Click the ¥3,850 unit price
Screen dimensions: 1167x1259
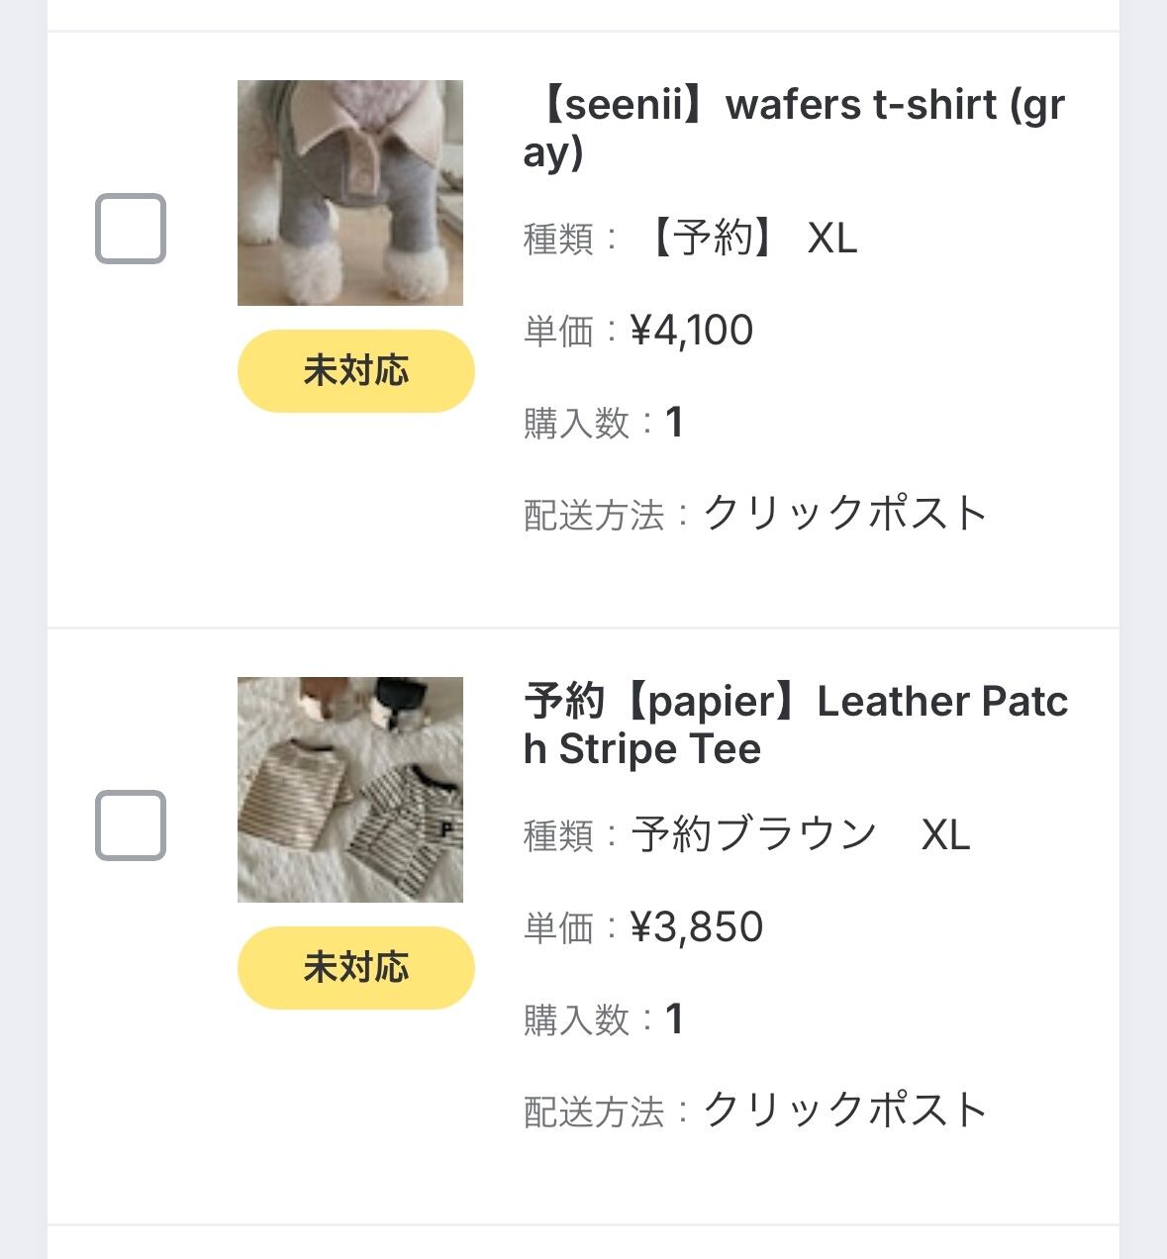(x=697, y=927)
